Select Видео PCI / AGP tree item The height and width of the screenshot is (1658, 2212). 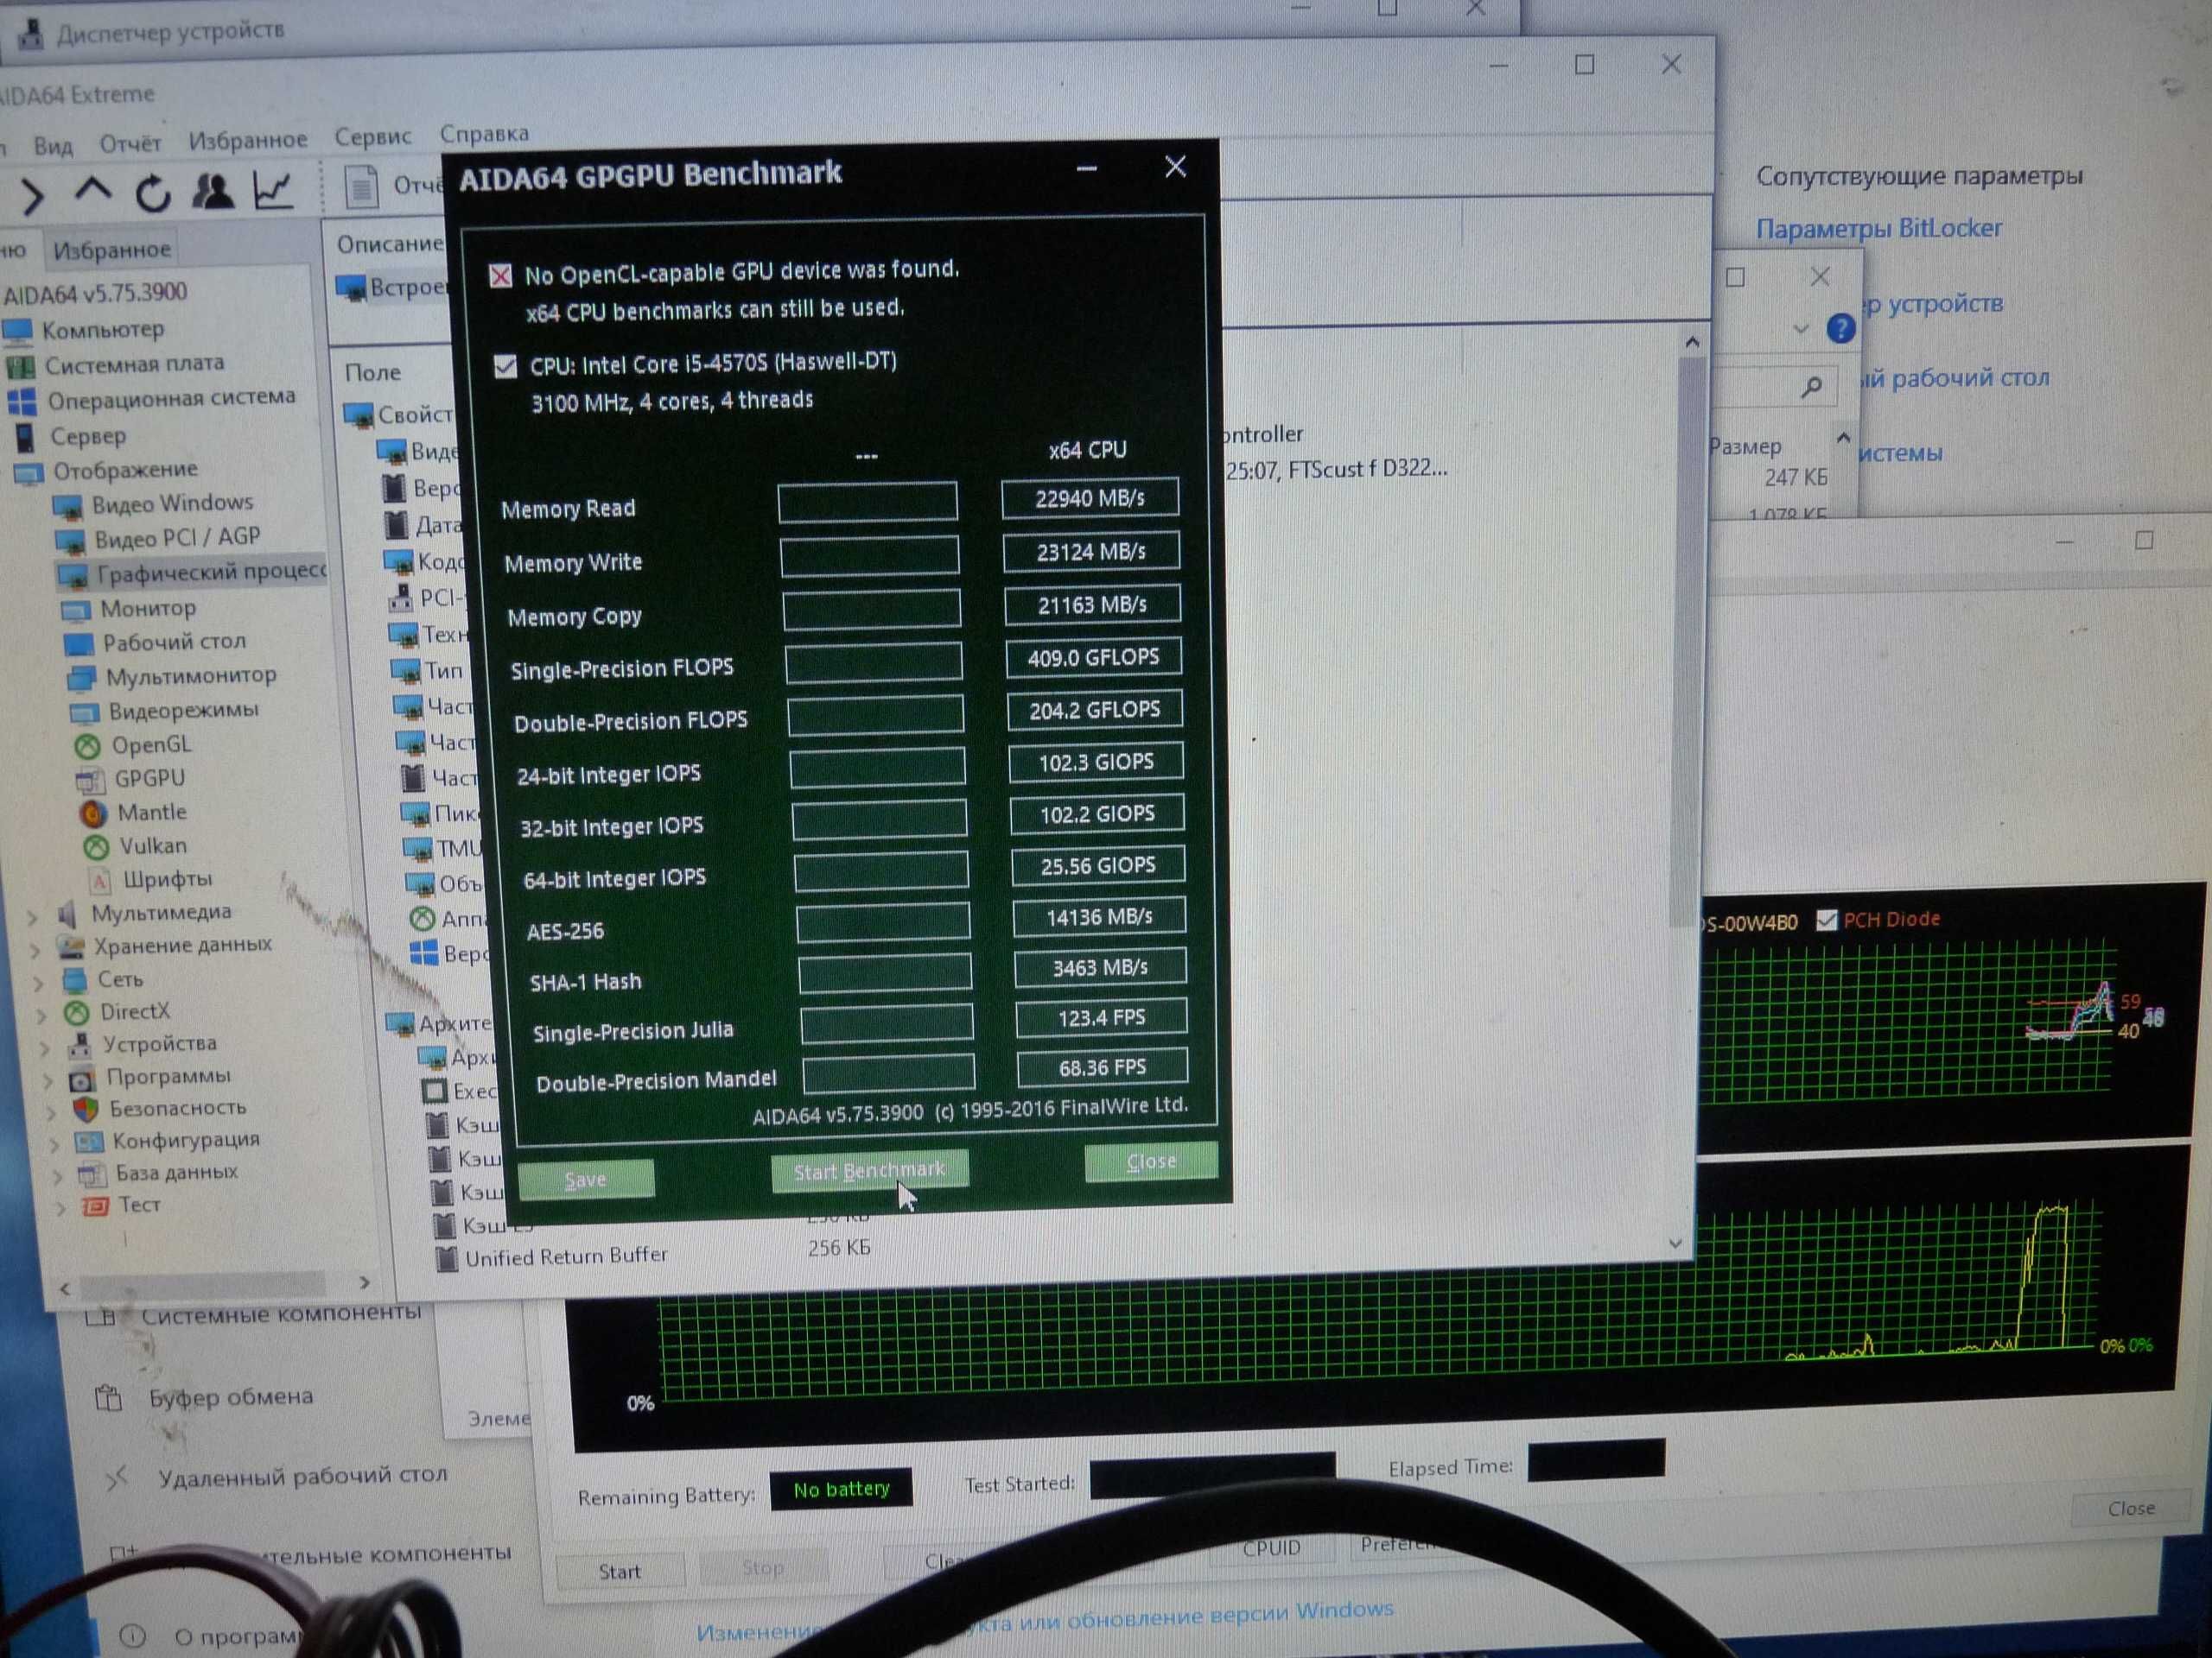pos(177,538)
